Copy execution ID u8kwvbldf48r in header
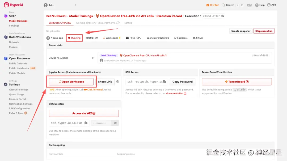The height and width of the screenshot is (161, 287). pyautogui.click(x=223, y=16)
